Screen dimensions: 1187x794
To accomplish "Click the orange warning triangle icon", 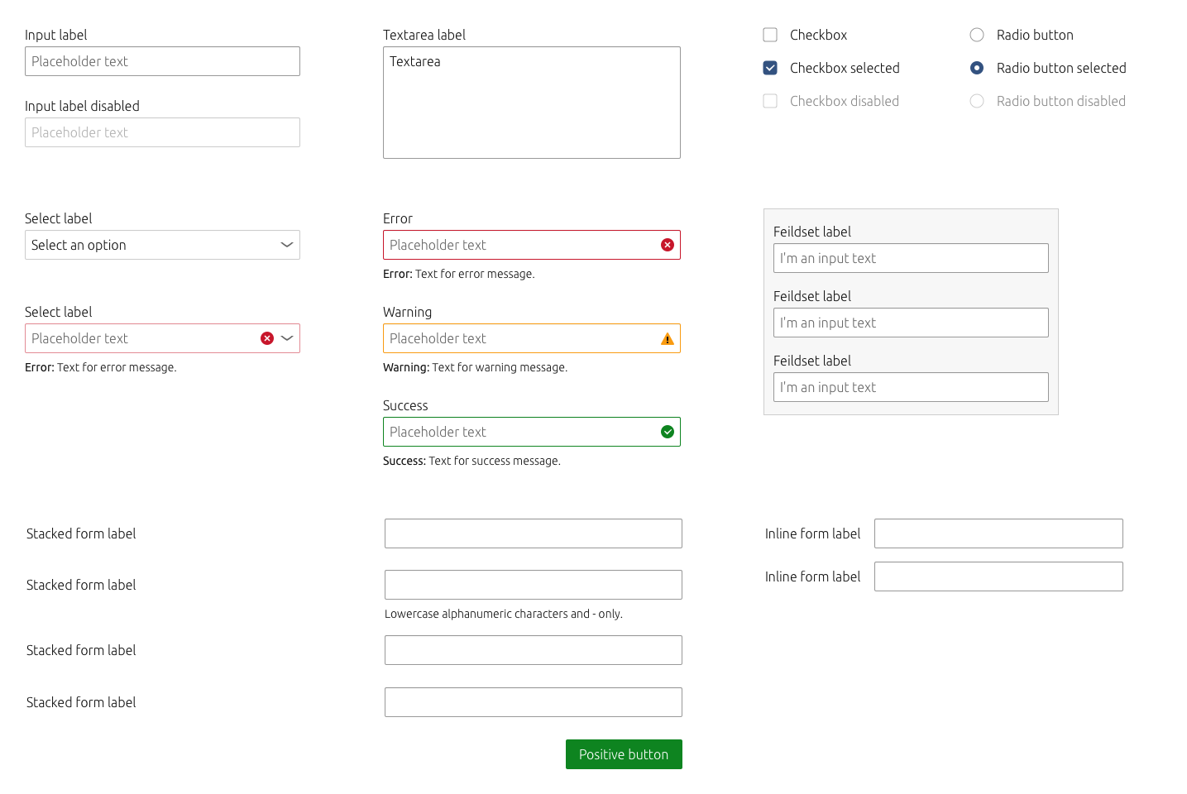I will [x=668, y=339].
